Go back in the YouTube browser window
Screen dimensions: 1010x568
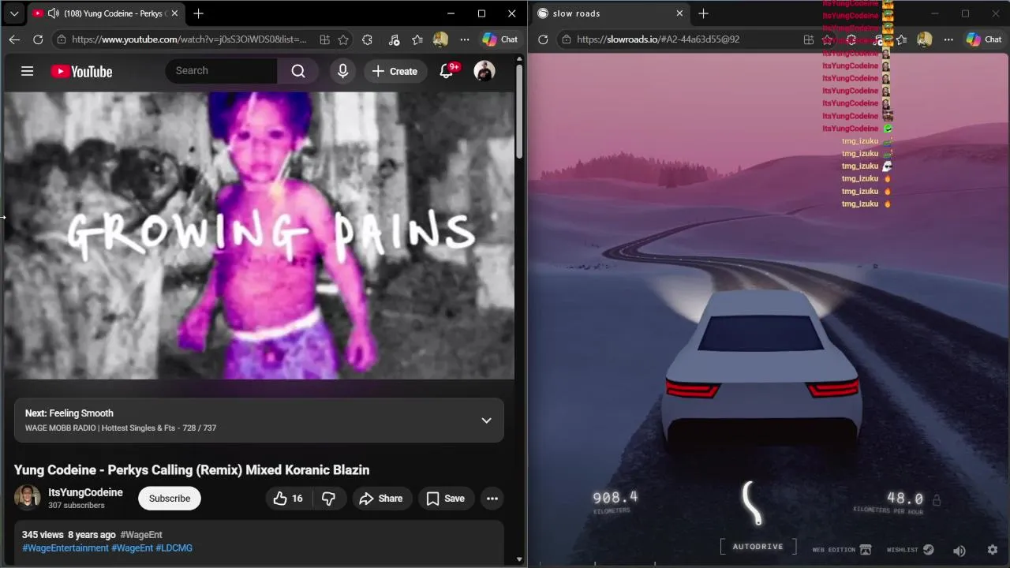pos(14,39)
